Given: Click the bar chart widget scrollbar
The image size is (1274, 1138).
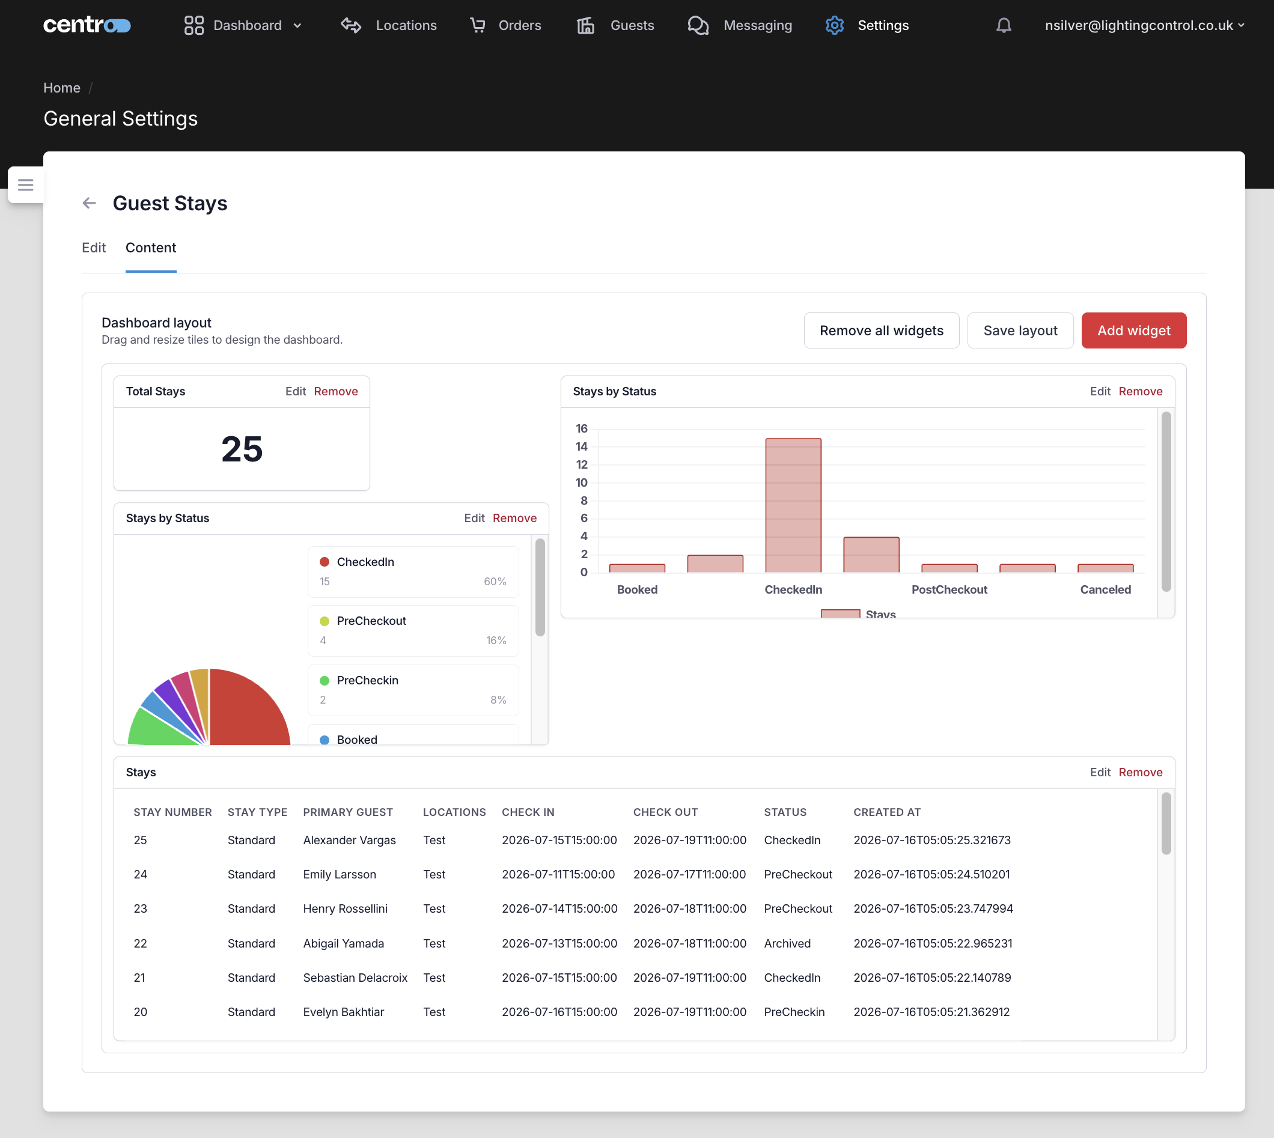Looking at the screenshot, I should pos(1166,501).
